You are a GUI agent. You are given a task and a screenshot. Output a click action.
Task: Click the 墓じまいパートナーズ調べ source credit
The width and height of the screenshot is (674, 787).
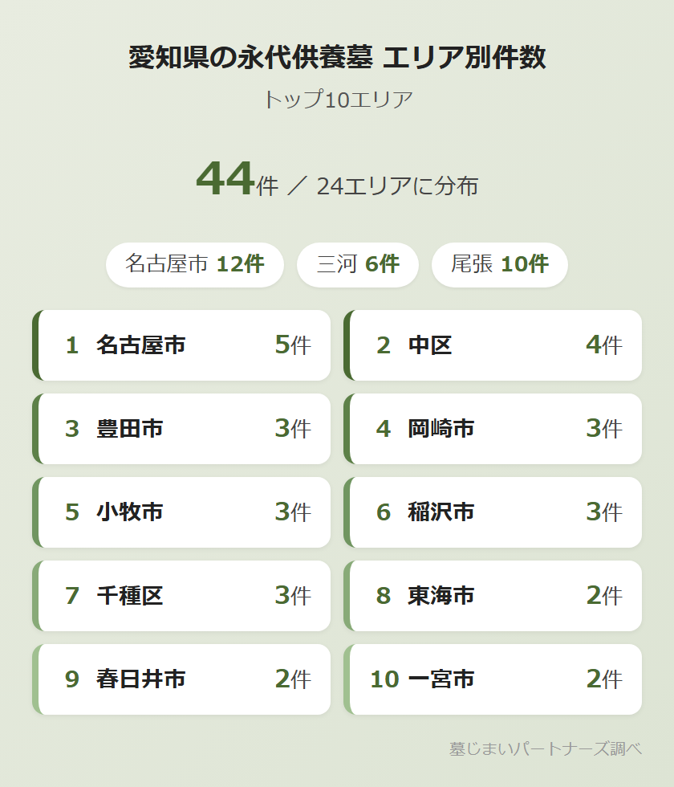pyautogui.click(x=546, y=748)
